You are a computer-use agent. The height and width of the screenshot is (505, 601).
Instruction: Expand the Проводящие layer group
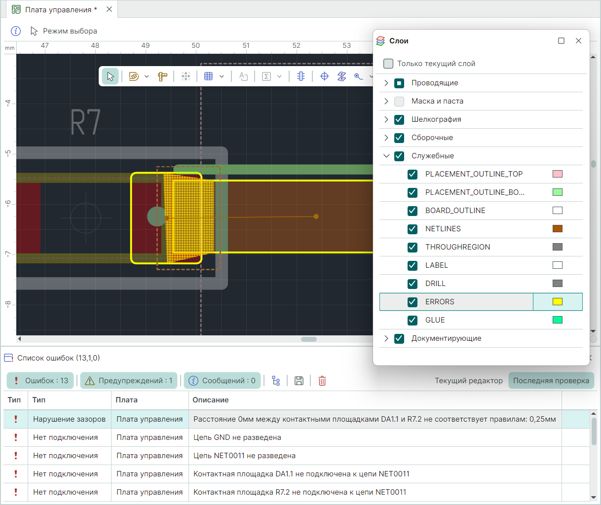(x=386, y=83)
